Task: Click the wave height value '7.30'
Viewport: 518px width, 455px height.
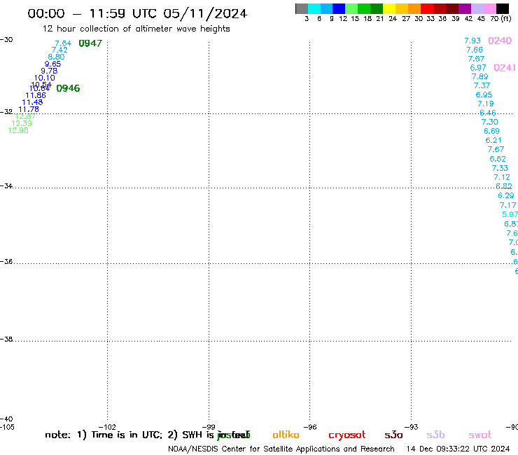Action: 489,122
